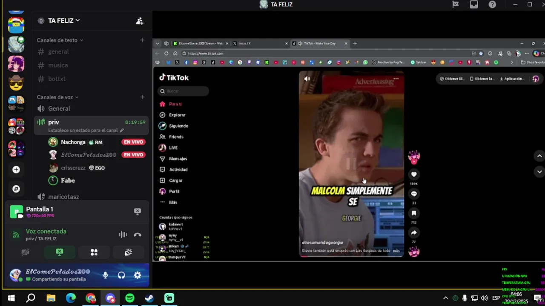
Task: Open the video three-dots options menu
Action: tap(396, 79)
